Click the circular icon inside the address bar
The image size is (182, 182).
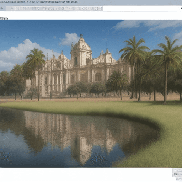click(x=12, y=9)
